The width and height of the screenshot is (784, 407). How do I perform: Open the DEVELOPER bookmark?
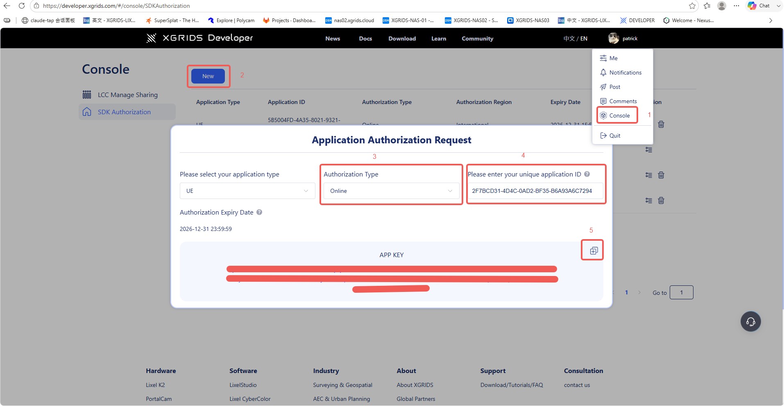[x=637, y=20]
